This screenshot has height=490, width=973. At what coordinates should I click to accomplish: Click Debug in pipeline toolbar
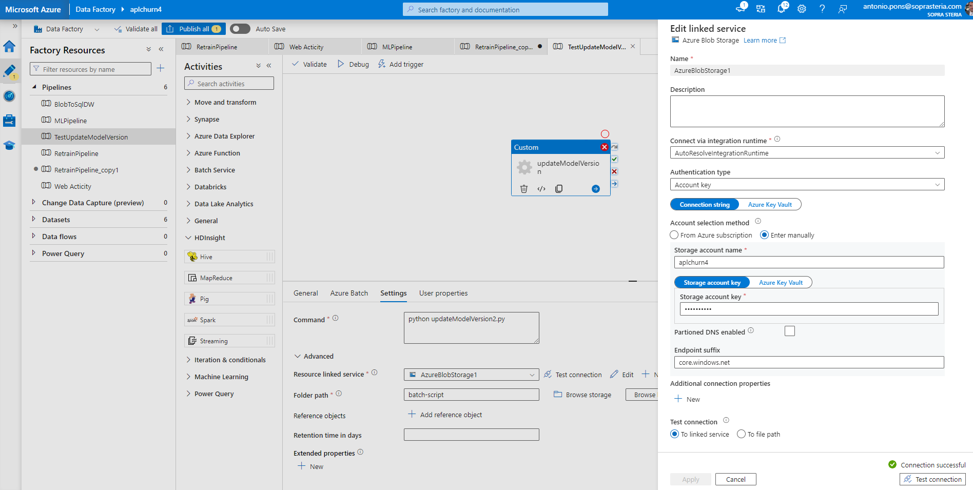(x=353, y=64)
